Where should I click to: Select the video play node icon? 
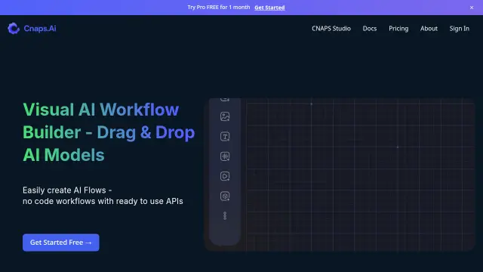225,176
